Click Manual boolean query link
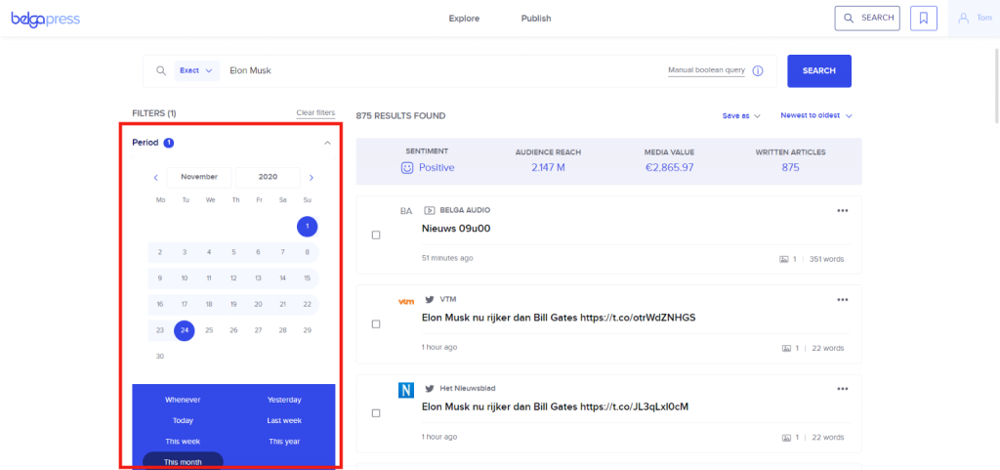The image size is (1000, 470). [706, 70]
